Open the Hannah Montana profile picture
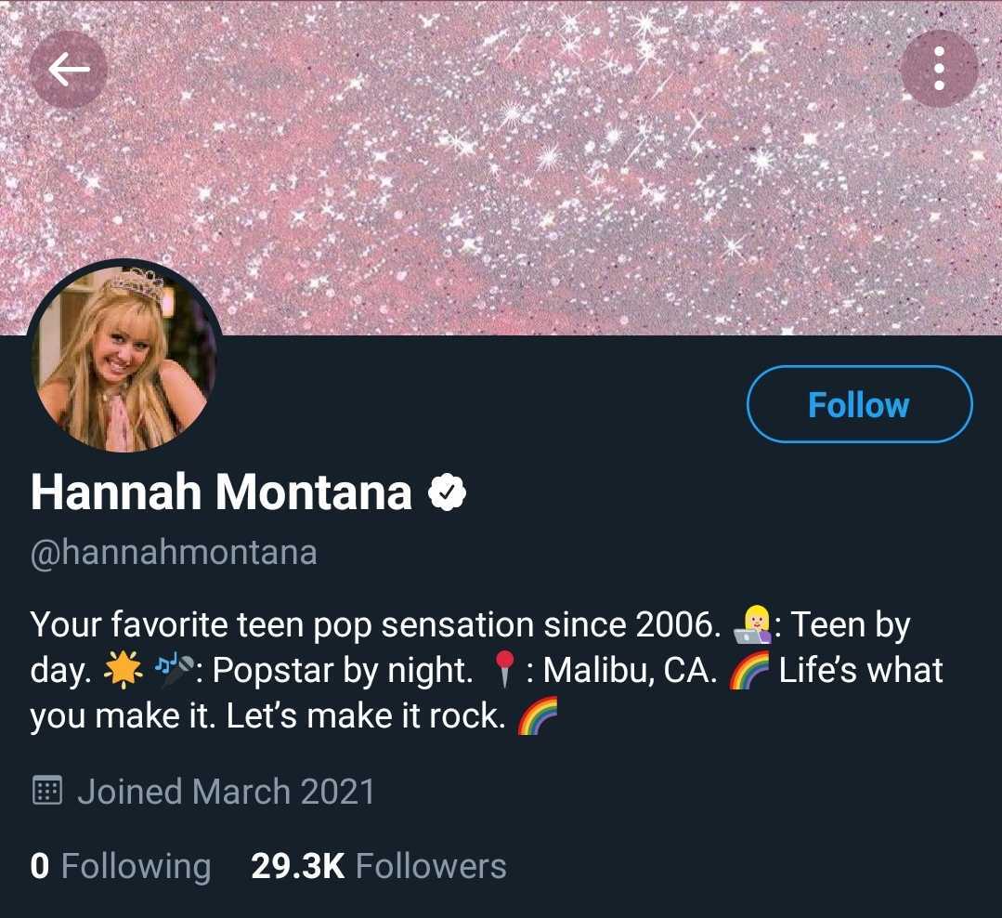This screenshot has width=1002, height=918. [124, 358]
